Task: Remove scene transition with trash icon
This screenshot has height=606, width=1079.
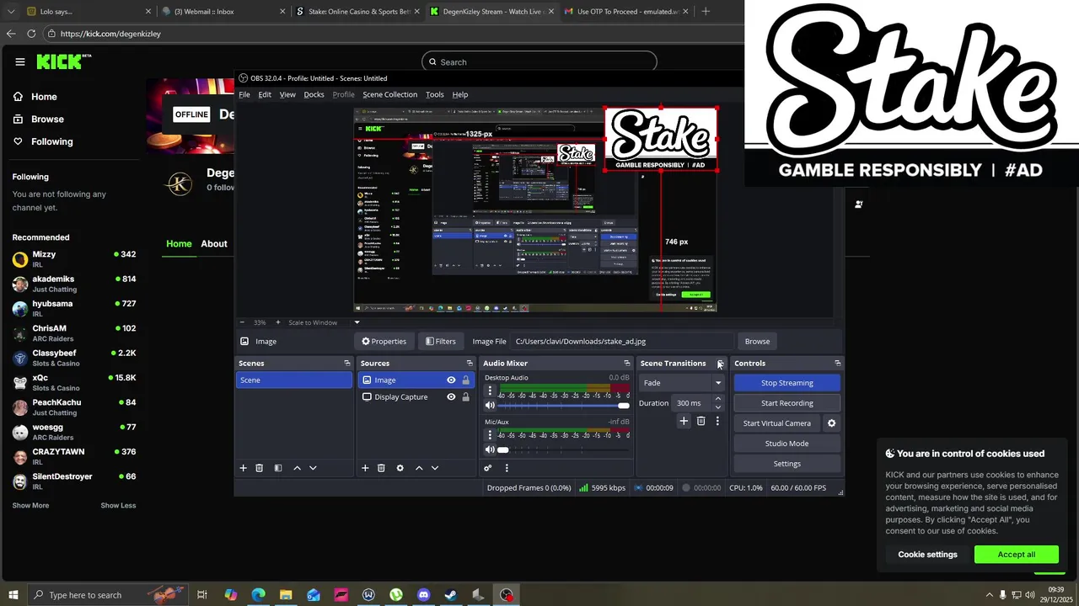Action: (701, 421)
